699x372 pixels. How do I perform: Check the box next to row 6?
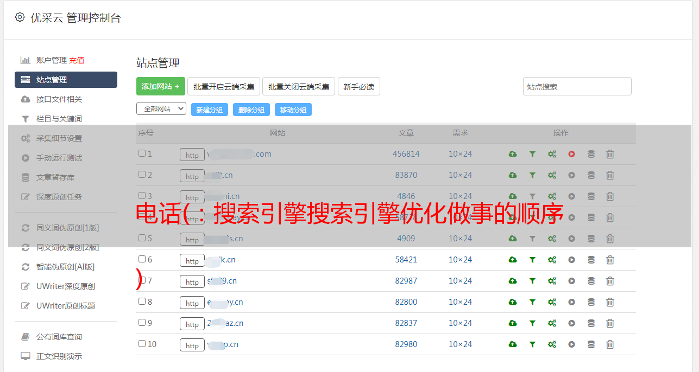pos(142,259)
